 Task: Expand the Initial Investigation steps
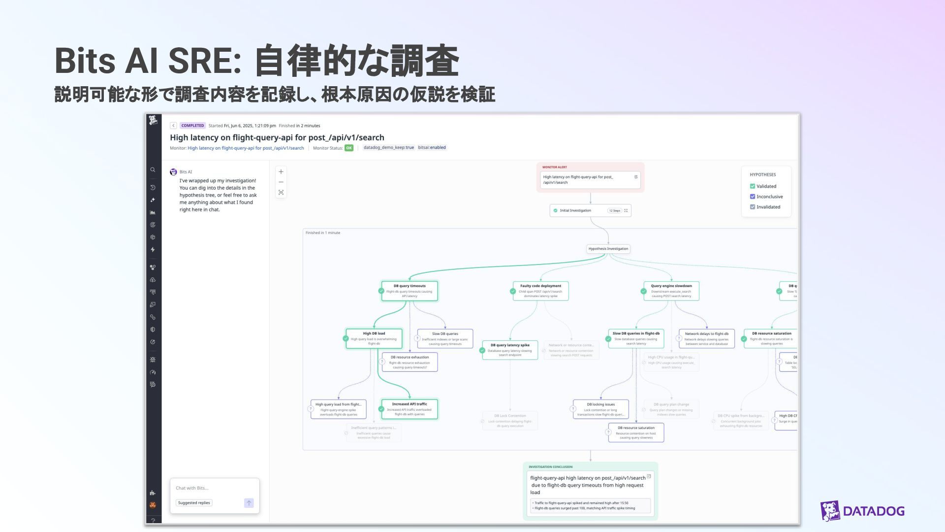(626, 211)
